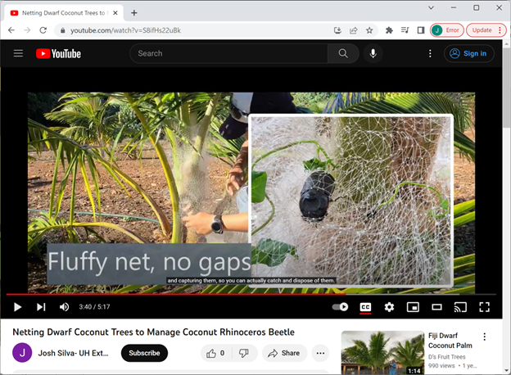Share the coconut netting video
The height and width of the screenshot is (375, 511).
284,353
